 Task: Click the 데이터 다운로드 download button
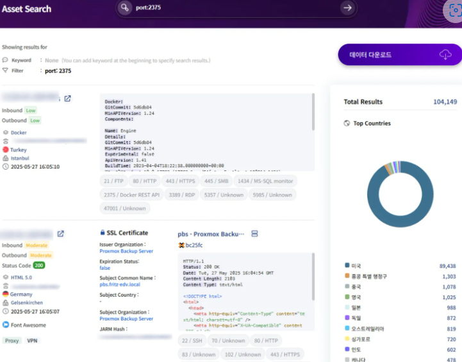pyautogui.click(x=400, y=54)
